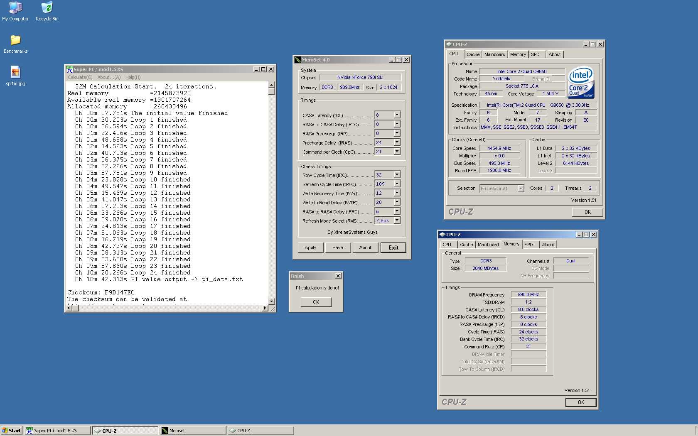Click OK in lower CPU-Z window

click(580, 402)
